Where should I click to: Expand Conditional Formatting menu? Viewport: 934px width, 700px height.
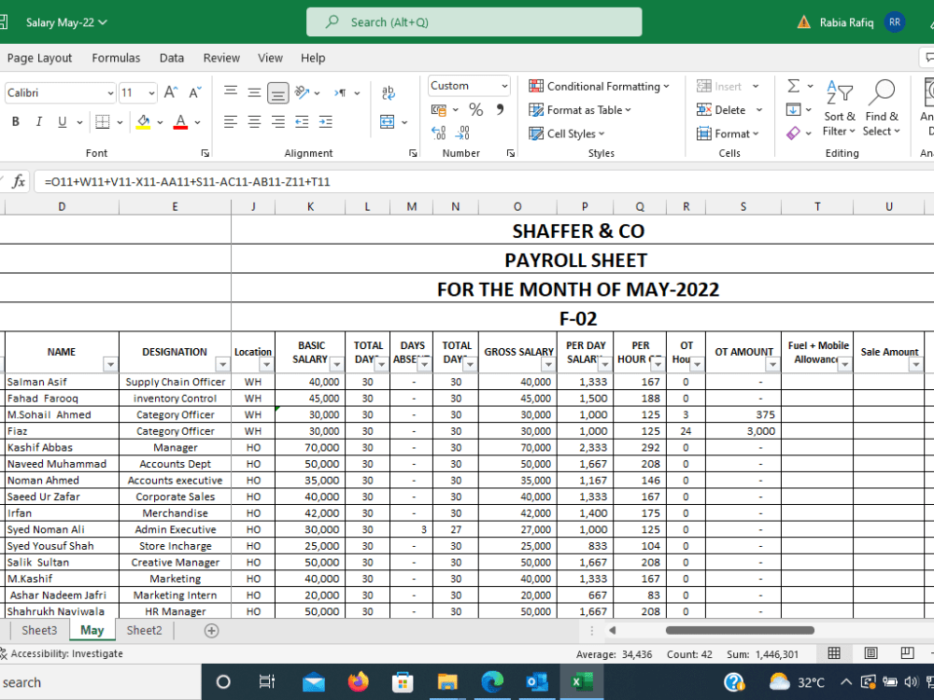click(x=600, y=86)
